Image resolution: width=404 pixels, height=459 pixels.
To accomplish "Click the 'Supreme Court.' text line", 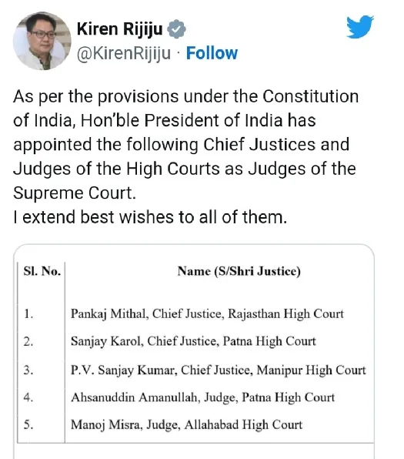I will pyautogui.click(x=75, y=193).
